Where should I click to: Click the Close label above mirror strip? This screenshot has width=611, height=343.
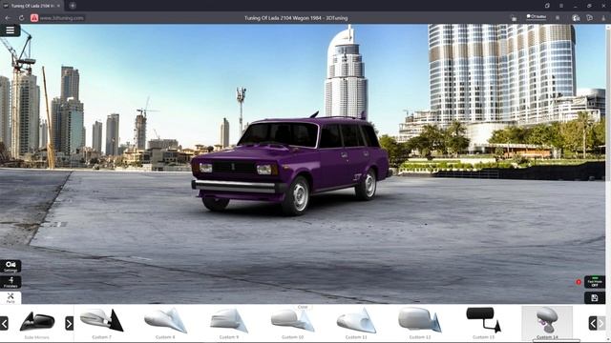coord(303,307)
